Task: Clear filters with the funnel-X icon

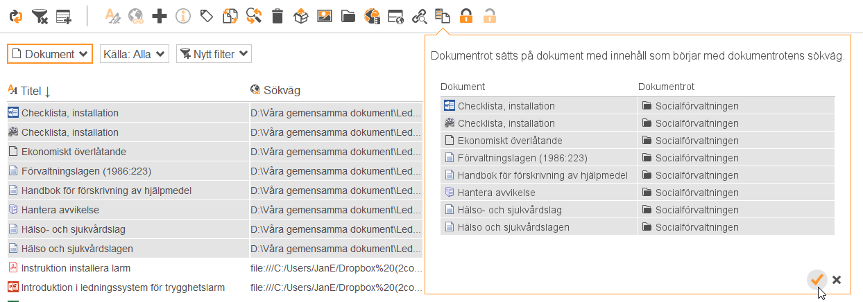Action: click(x=40, y=16)
